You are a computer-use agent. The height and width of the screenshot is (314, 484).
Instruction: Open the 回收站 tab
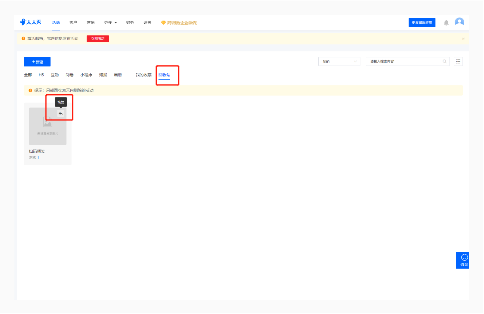(164, 75)
